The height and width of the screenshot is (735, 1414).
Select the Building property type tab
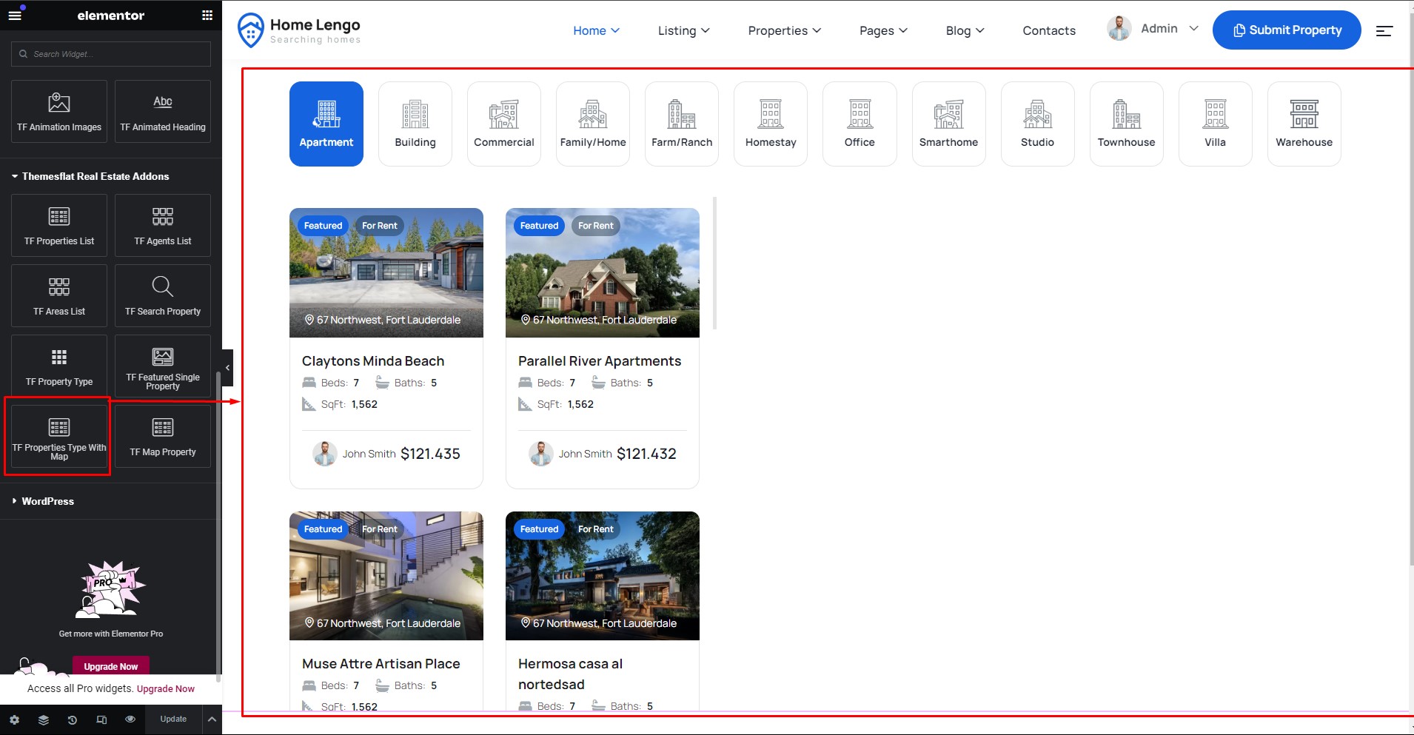(415, 124)
